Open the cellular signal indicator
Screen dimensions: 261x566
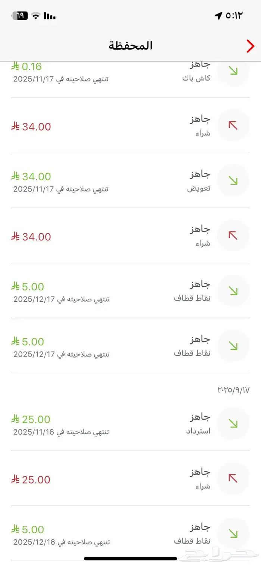coord(49,16)
